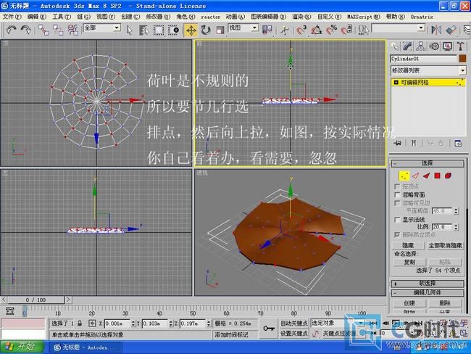Screen dimensions: 471x354
Task: Select Element sub-object level icon
Action: 448,176
